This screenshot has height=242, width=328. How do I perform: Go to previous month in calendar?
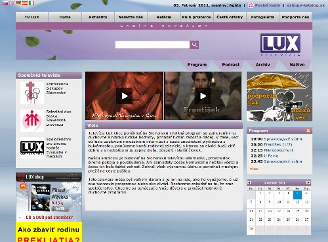pos(249,182)
